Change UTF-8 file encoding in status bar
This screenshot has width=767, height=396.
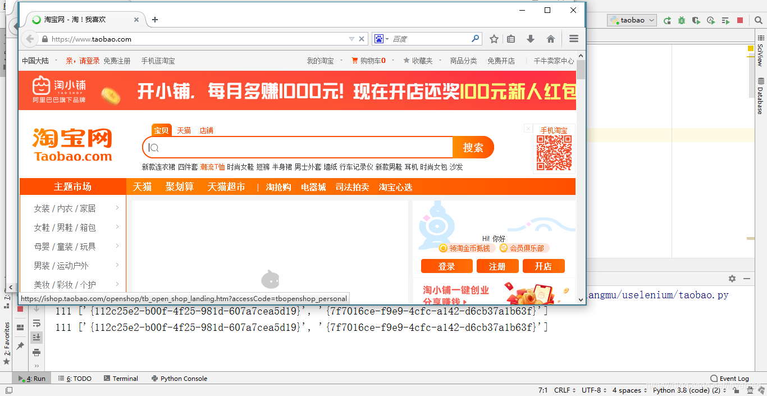(x=594, y=390)
